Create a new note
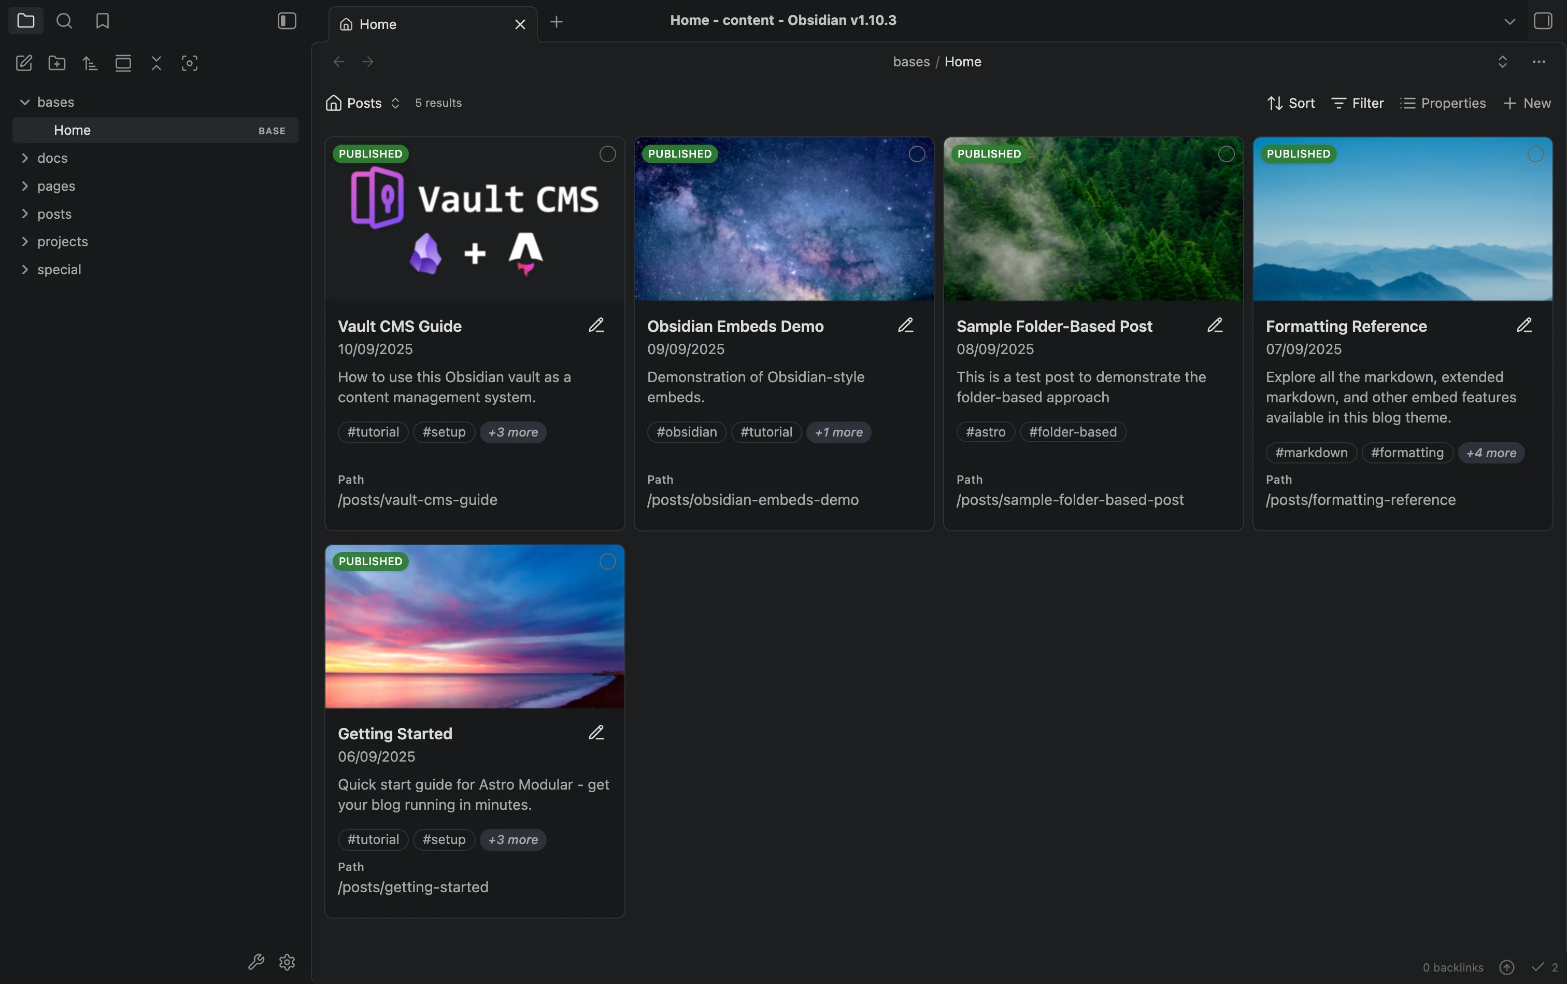This screenshot has width=1567, height=984. 24,63
